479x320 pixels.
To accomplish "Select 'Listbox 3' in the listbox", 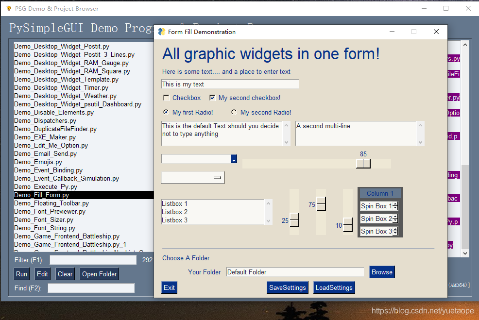I will [213, 220].
